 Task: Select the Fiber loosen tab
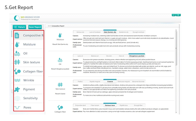[x=95, y=105]
